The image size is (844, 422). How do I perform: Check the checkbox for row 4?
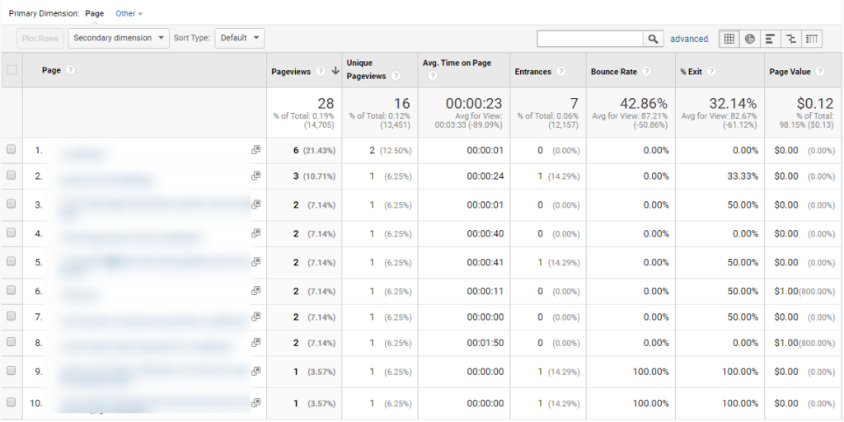tap(12, 232)
